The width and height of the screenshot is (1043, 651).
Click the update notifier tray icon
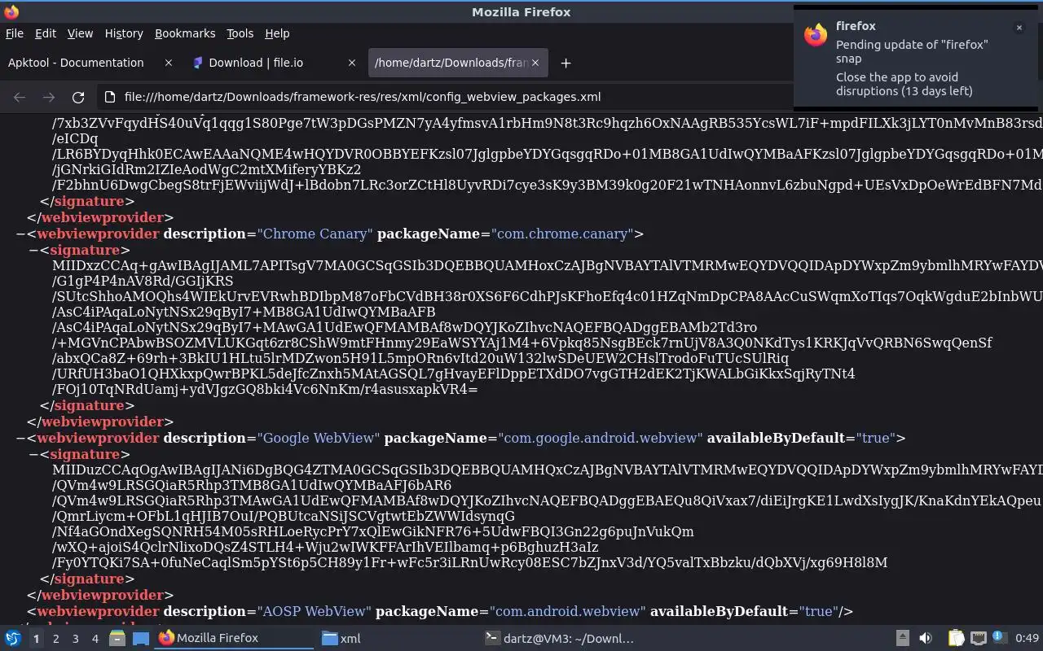tap(999, 637)
